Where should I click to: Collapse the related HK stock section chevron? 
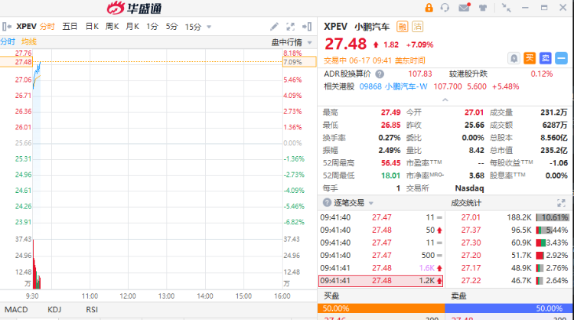(445, 100)
